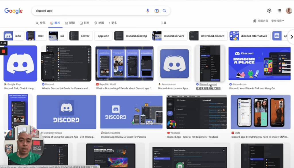Select the 圖片 (Images) tab
This screenshot has width=294, height=168.
(x=55, y=23)
